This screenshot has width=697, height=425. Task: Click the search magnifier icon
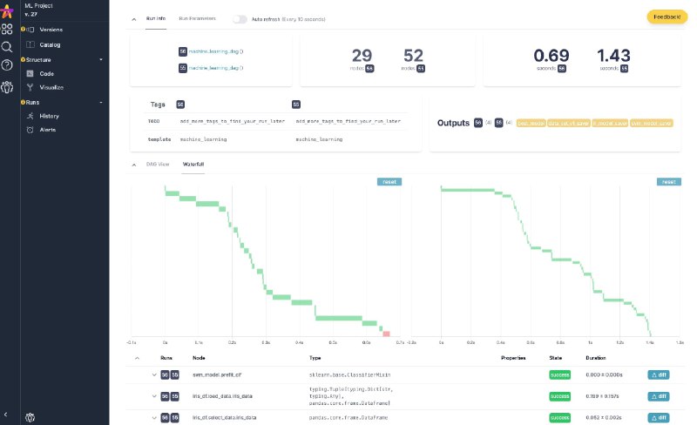(x=7, y=47)
